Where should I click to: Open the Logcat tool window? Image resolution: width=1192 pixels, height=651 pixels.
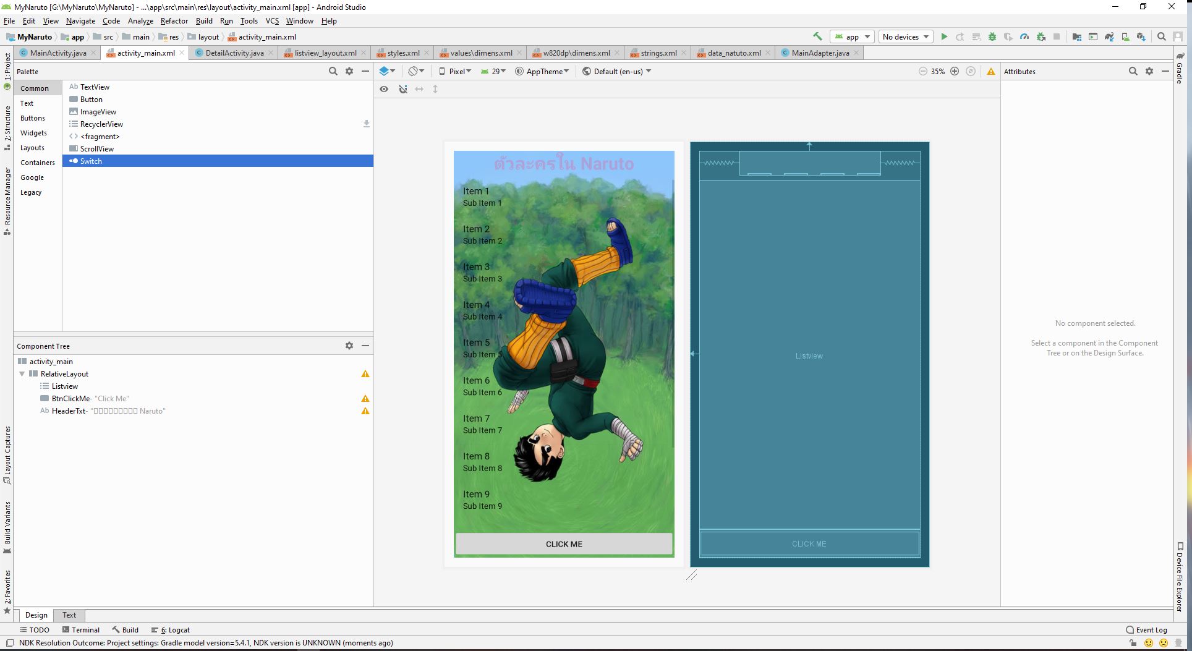170,629
